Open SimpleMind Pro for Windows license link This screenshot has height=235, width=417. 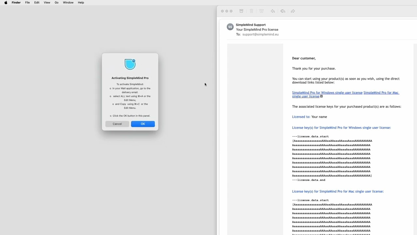(327, 93)
